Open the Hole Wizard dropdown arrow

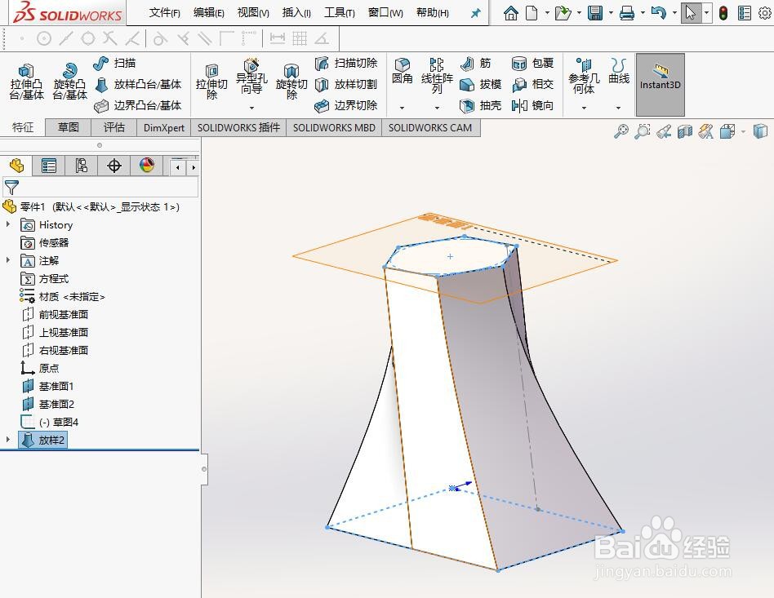pos(251,108)
